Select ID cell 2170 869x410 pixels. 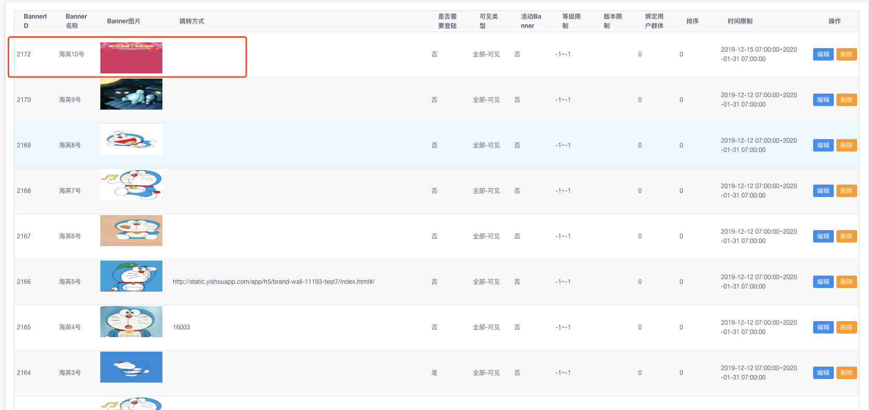[24, 100]
